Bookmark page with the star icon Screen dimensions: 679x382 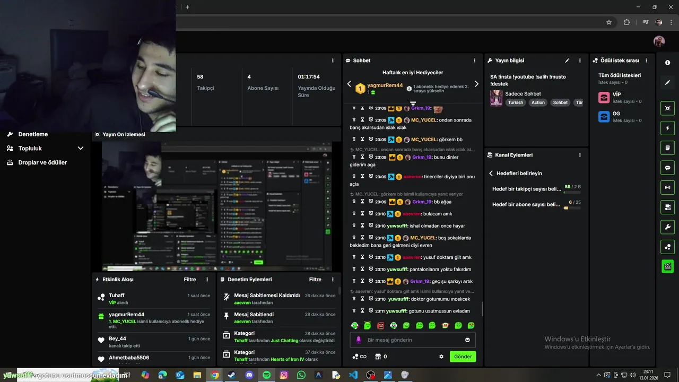(x=609, y=22)
